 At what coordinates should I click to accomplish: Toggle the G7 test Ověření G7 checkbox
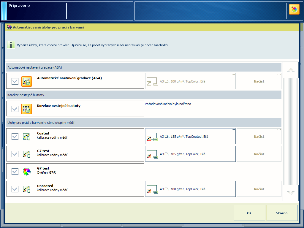(x=15, y=172)
